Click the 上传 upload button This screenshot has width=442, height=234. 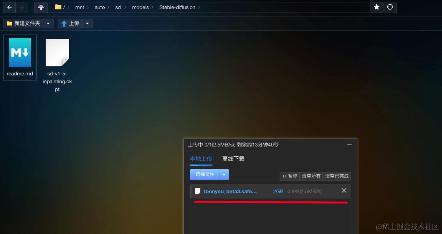coord(70,23)
